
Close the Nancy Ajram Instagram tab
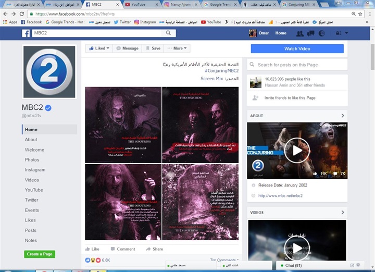(196, 5)
